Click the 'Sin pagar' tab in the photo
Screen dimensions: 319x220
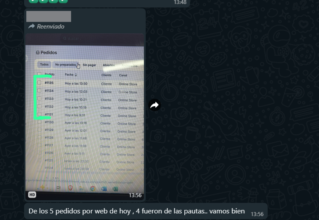[90, 65]
